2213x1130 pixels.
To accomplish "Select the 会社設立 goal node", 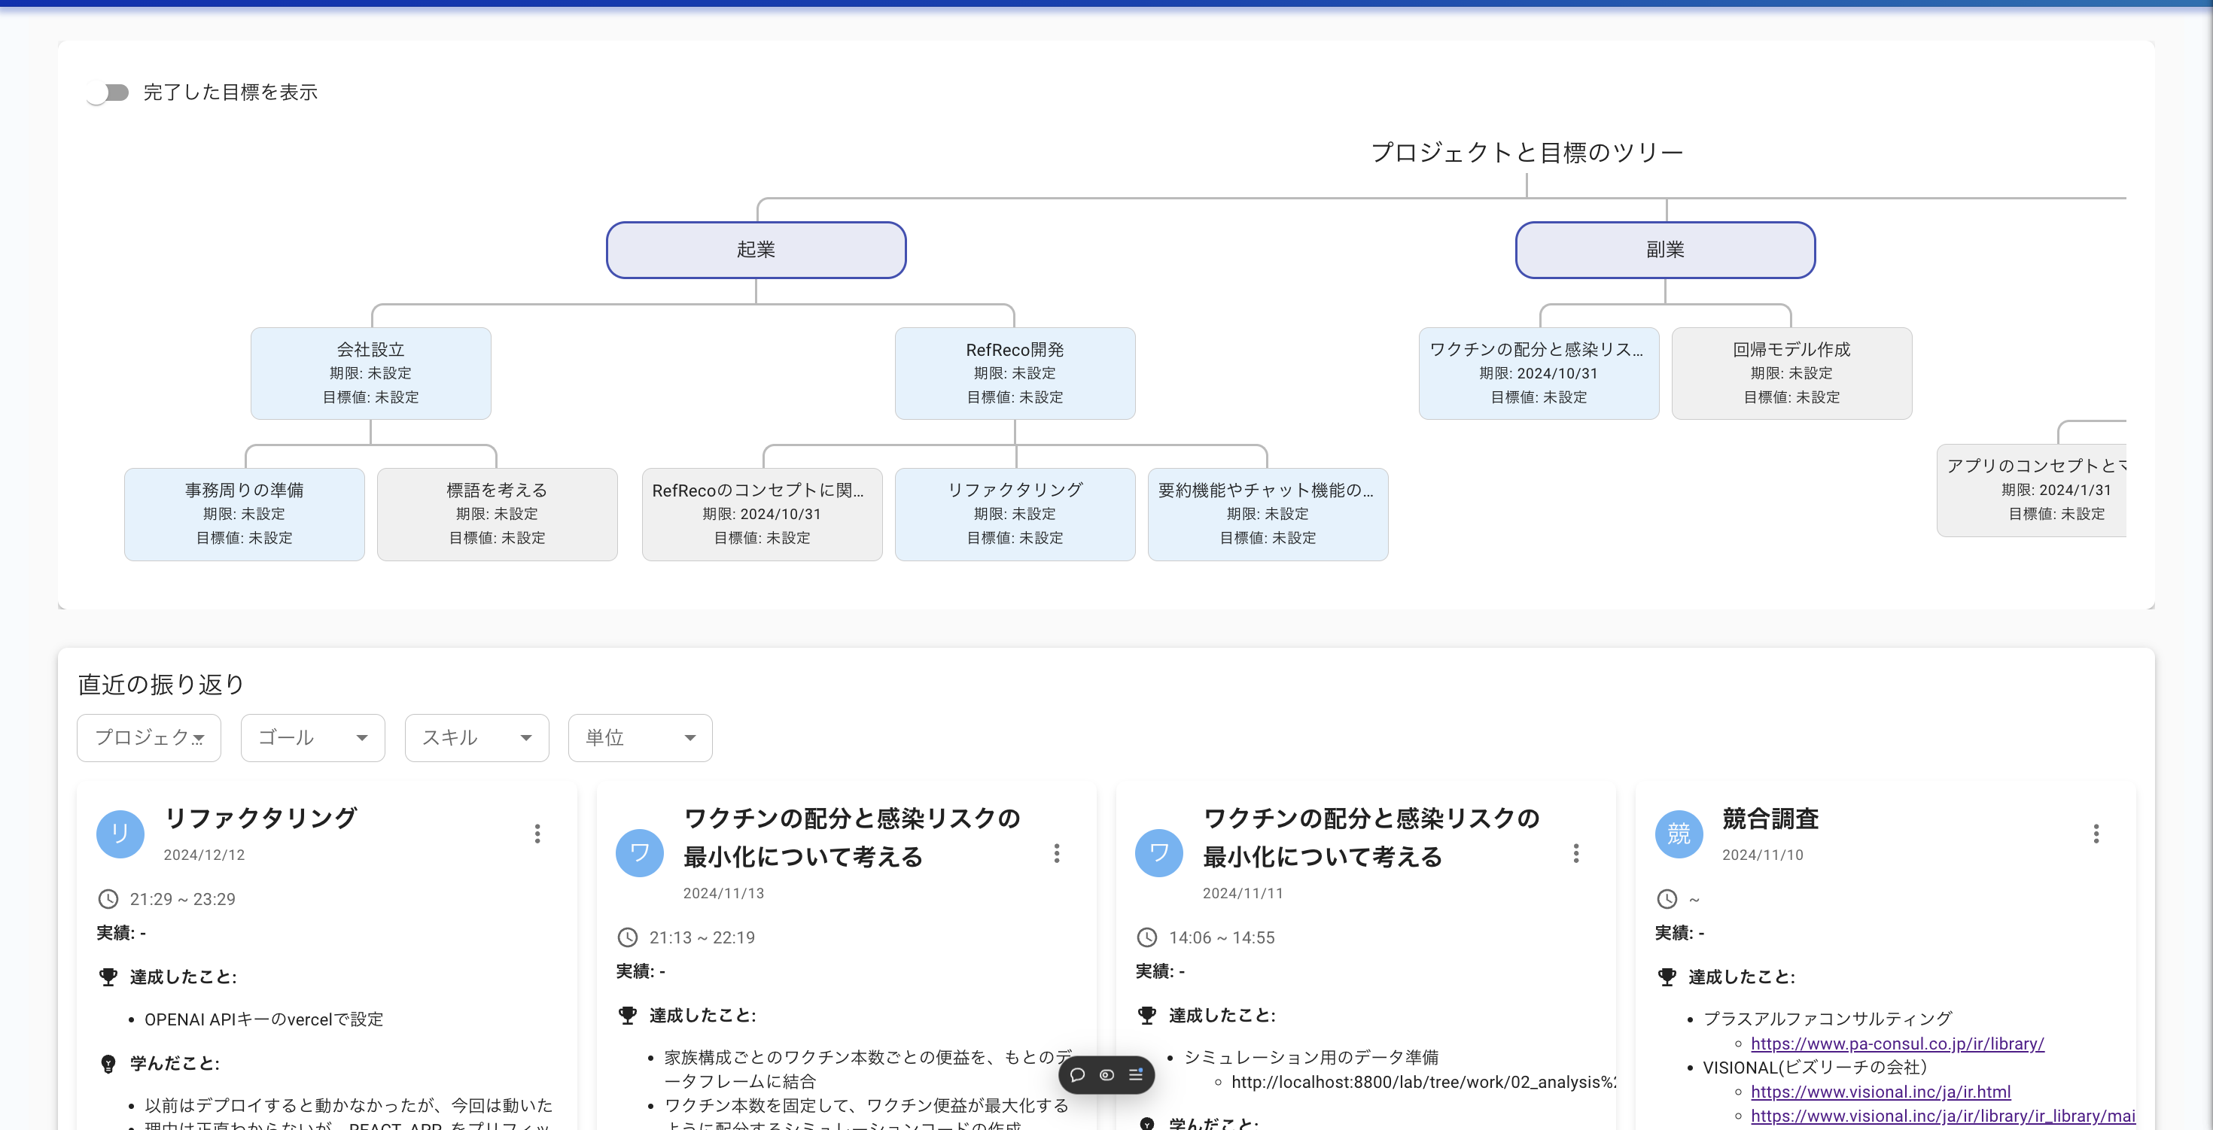I will pyautogui.click(x=370, y=372).
